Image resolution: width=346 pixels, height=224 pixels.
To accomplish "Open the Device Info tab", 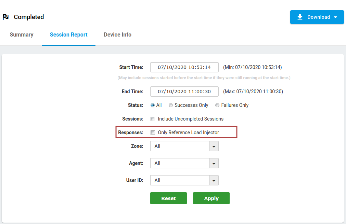I will (117, 34).
